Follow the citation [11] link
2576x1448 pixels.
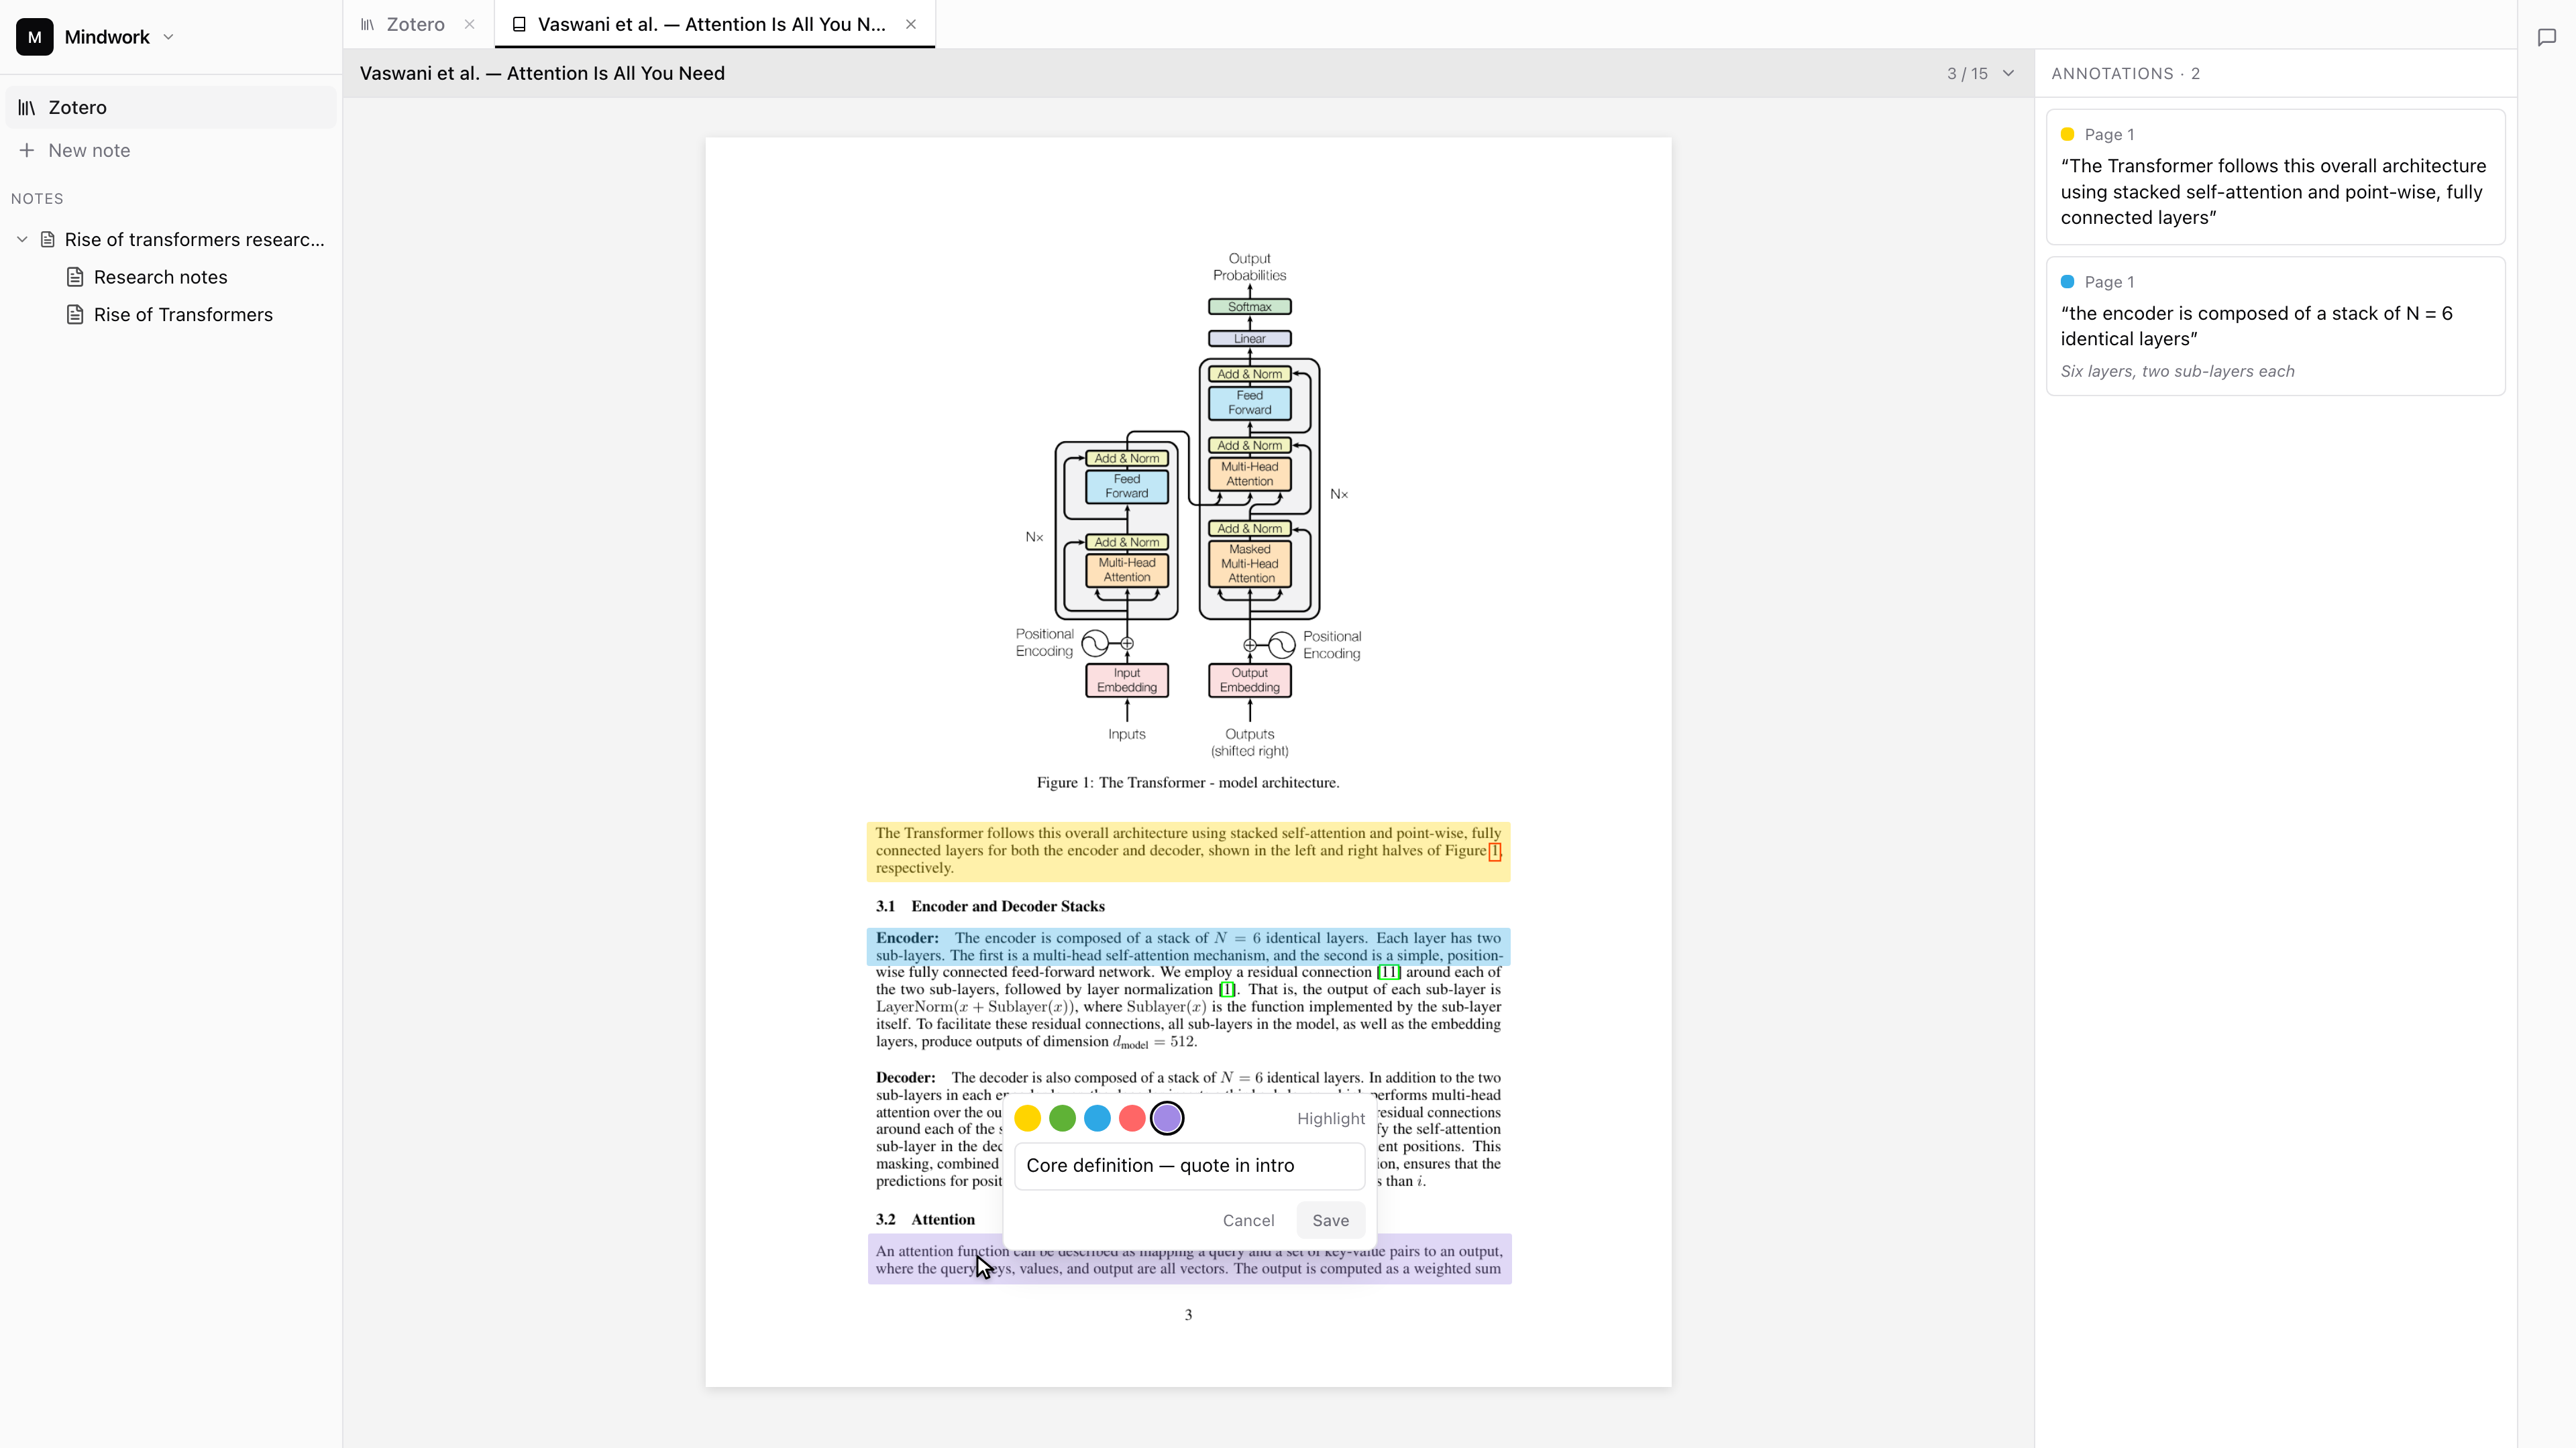(1389, 972)
